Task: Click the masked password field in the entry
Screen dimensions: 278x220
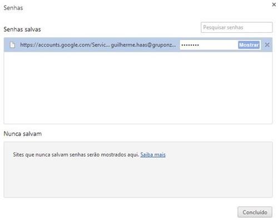Action: 209,45
